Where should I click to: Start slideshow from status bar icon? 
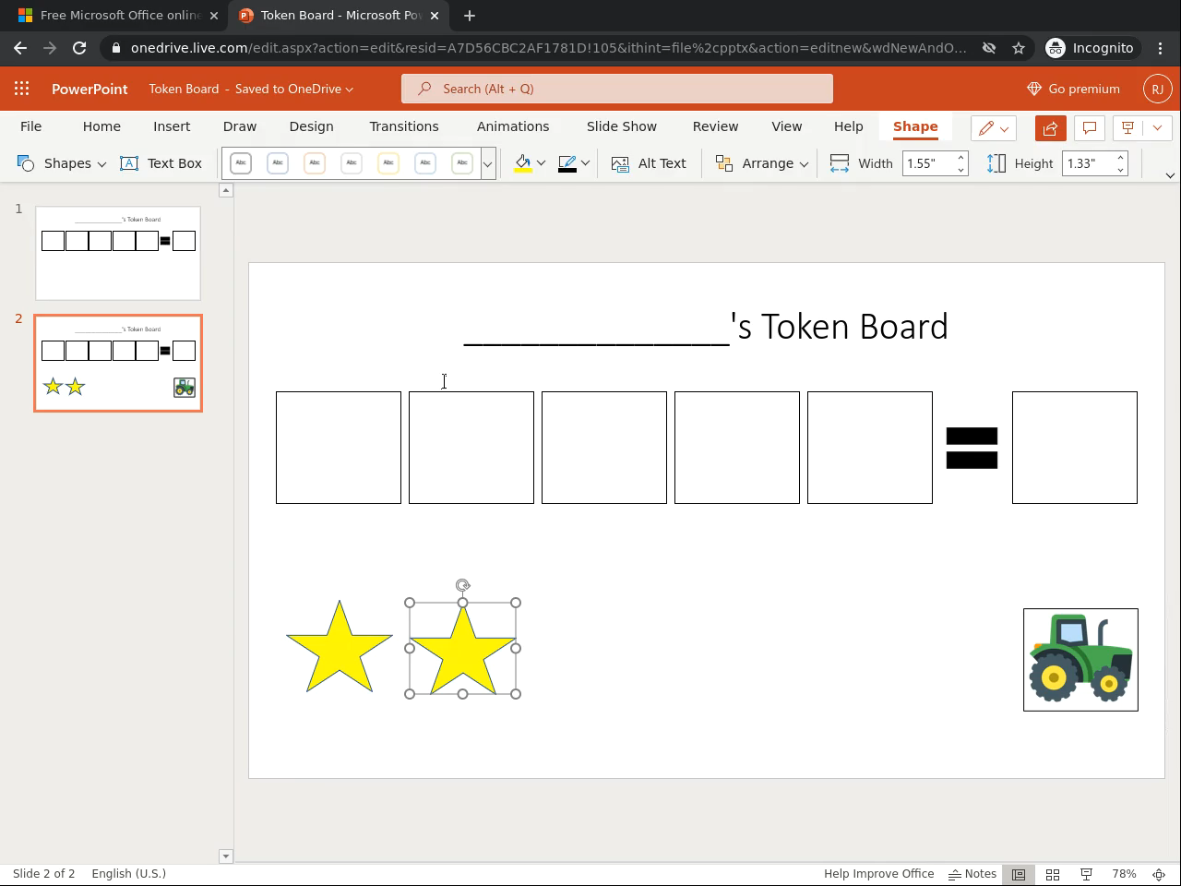click(x=1087, y=874)
